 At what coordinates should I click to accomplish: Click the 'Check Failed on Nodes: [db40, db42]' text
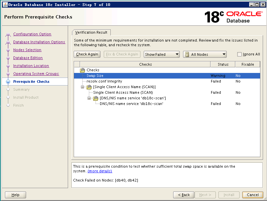[105, 180]
